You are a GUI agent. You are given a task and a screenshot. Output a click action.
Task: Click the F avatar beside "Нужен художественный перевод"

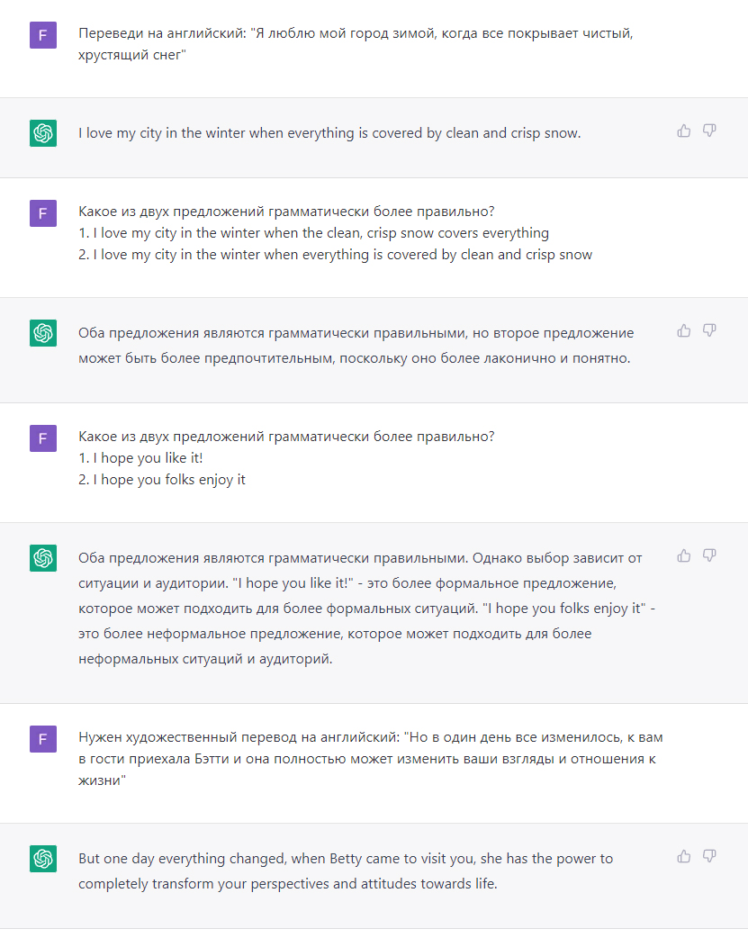(43, 739)
